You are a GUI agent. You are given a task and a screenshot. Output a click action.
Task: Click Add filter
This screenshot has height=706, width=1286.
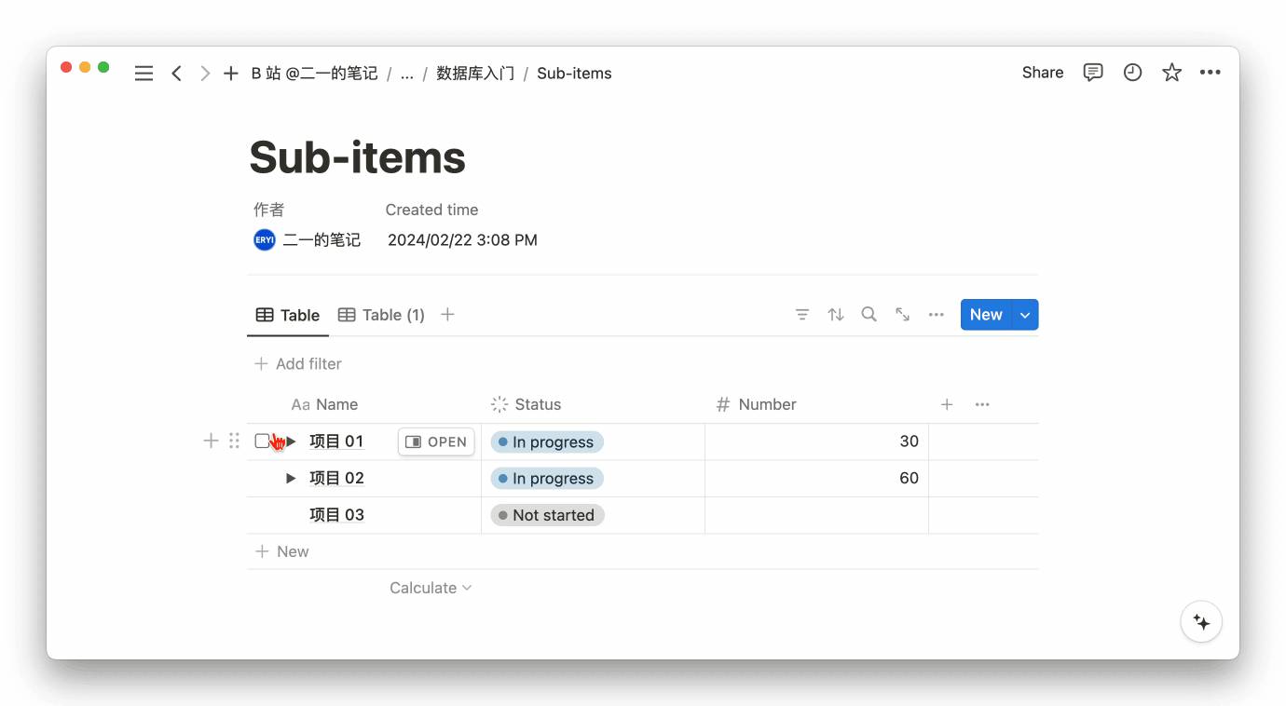click(298, 364)
